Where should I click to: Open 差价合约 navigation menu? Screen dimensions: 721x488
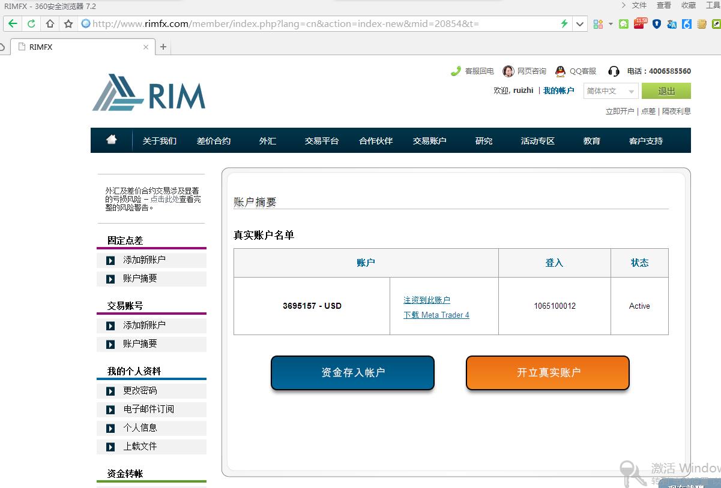[x=214, y=141]
